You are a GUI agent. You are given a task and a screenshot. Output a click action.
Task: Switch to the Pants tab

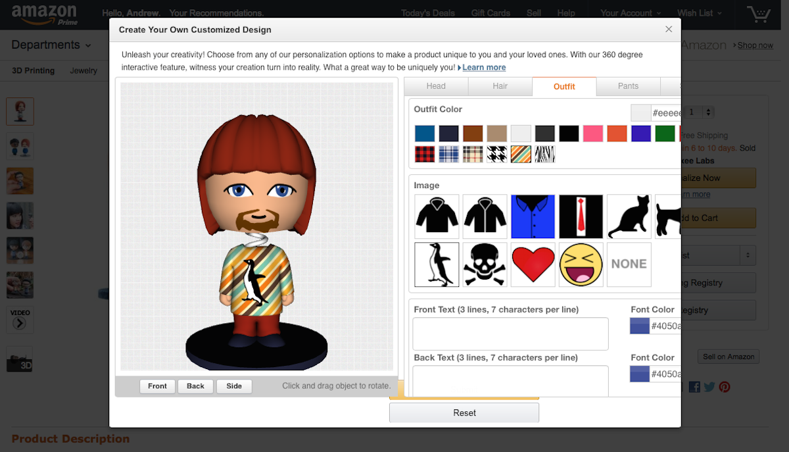(x=628, y=86)
